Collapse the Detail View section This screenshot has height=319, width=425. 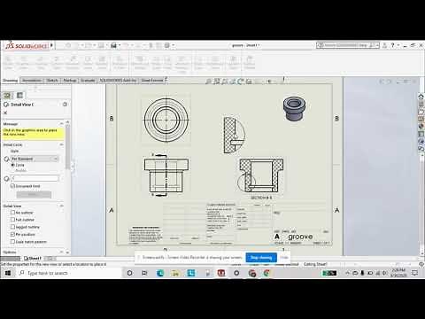click(x=61, y=206)
